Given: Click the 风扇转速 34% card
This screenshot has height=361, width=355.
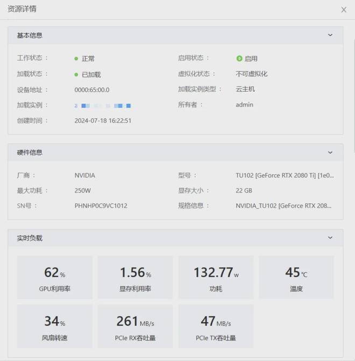Looking at the screenshot, I should pyautogui.click(x=55, y=326).
